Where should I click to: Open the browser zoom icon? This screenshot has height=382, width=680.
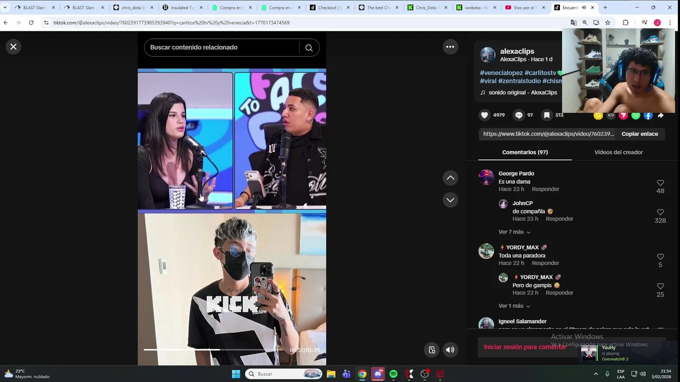pos(585,23)
